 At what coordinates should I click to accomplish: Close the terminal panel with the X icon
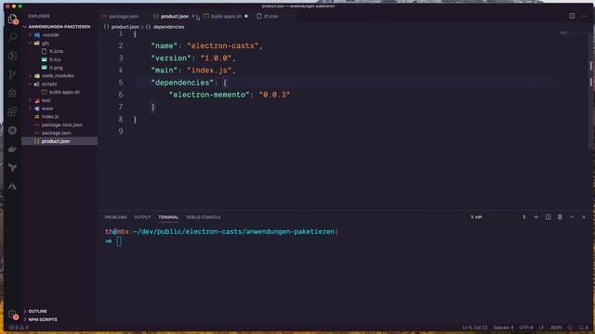point(584,217)
